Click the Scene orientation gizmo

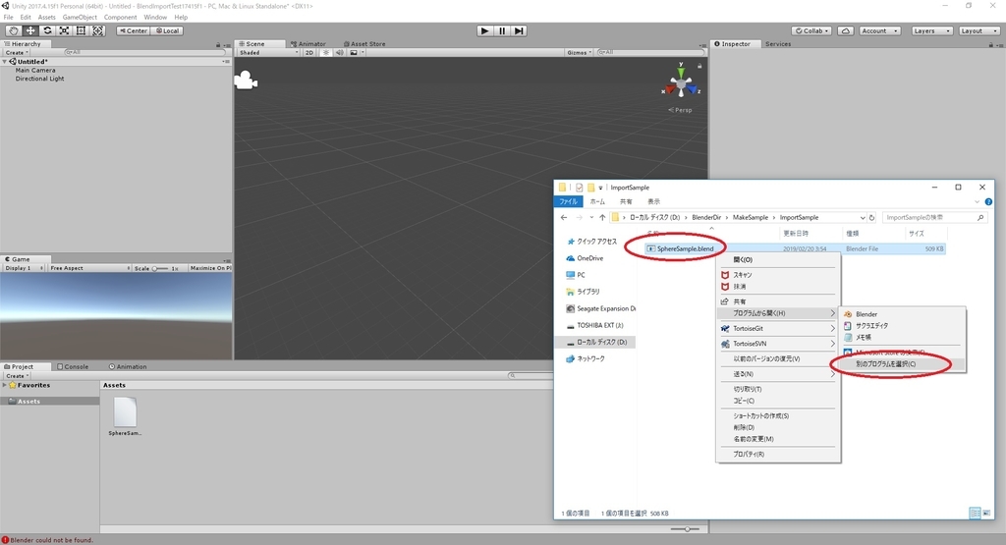[x=681, y=82]
